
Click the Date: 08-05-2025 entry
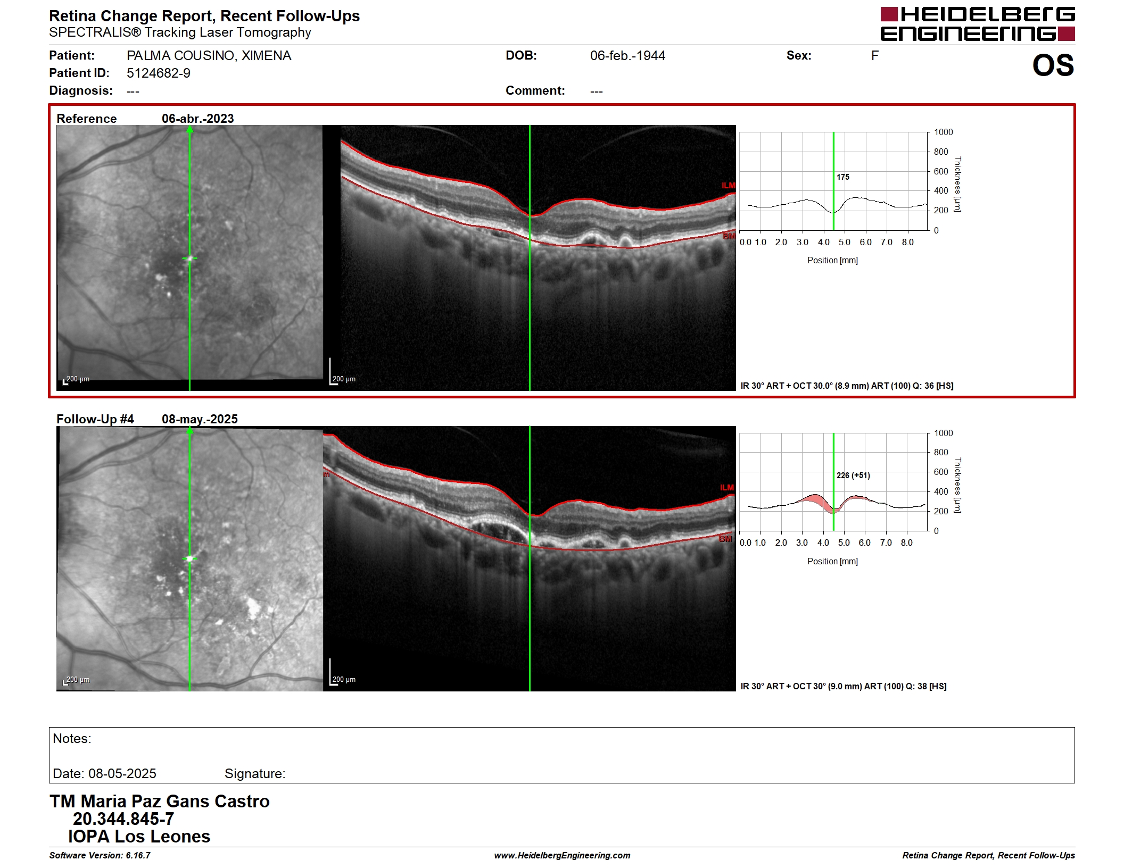[104, 774]
